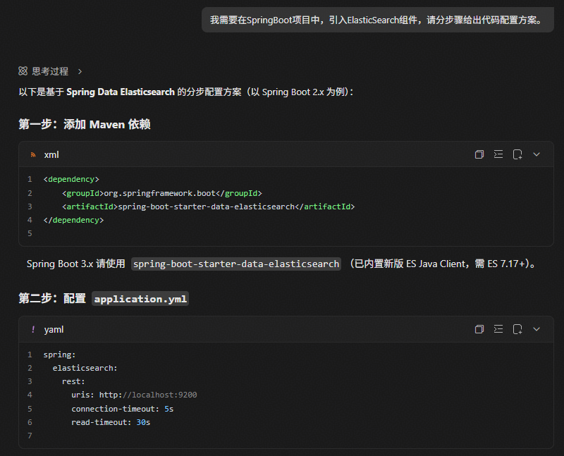564x456 pixels.
Task: Collapse the yaml code block
Action: point(537,329)
